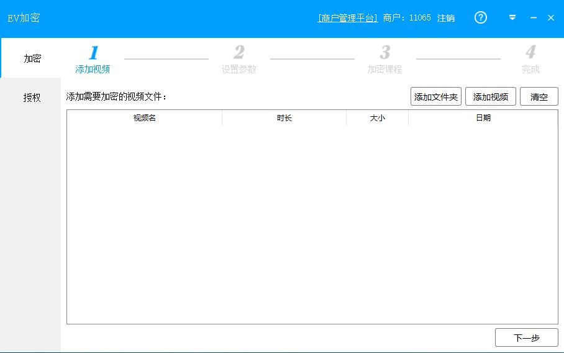The height and width of the screenshot is (353, 564).
Task: Minimize the EV加密 window
Action: click(x=533, y=18)
